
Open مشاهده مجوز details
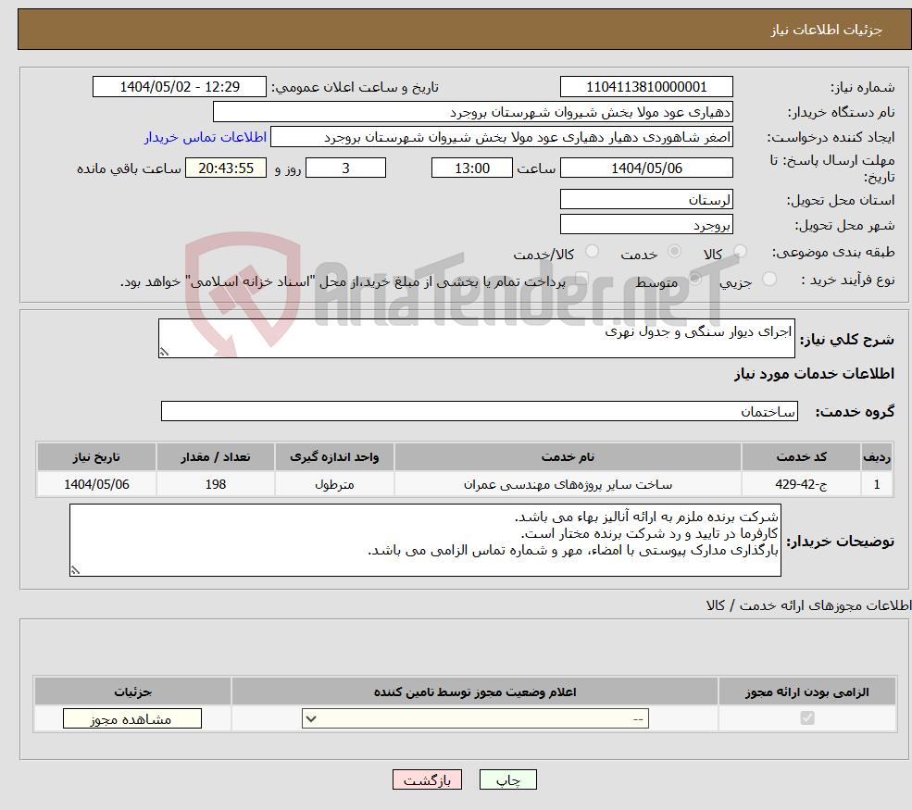tap(131, 717)
